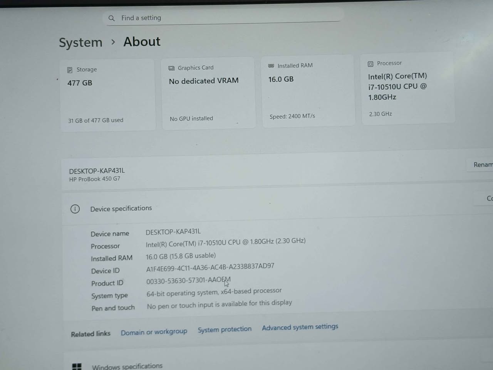Click the No pen or touch input text
Screen dimensions: 493x370
(220, 304)
